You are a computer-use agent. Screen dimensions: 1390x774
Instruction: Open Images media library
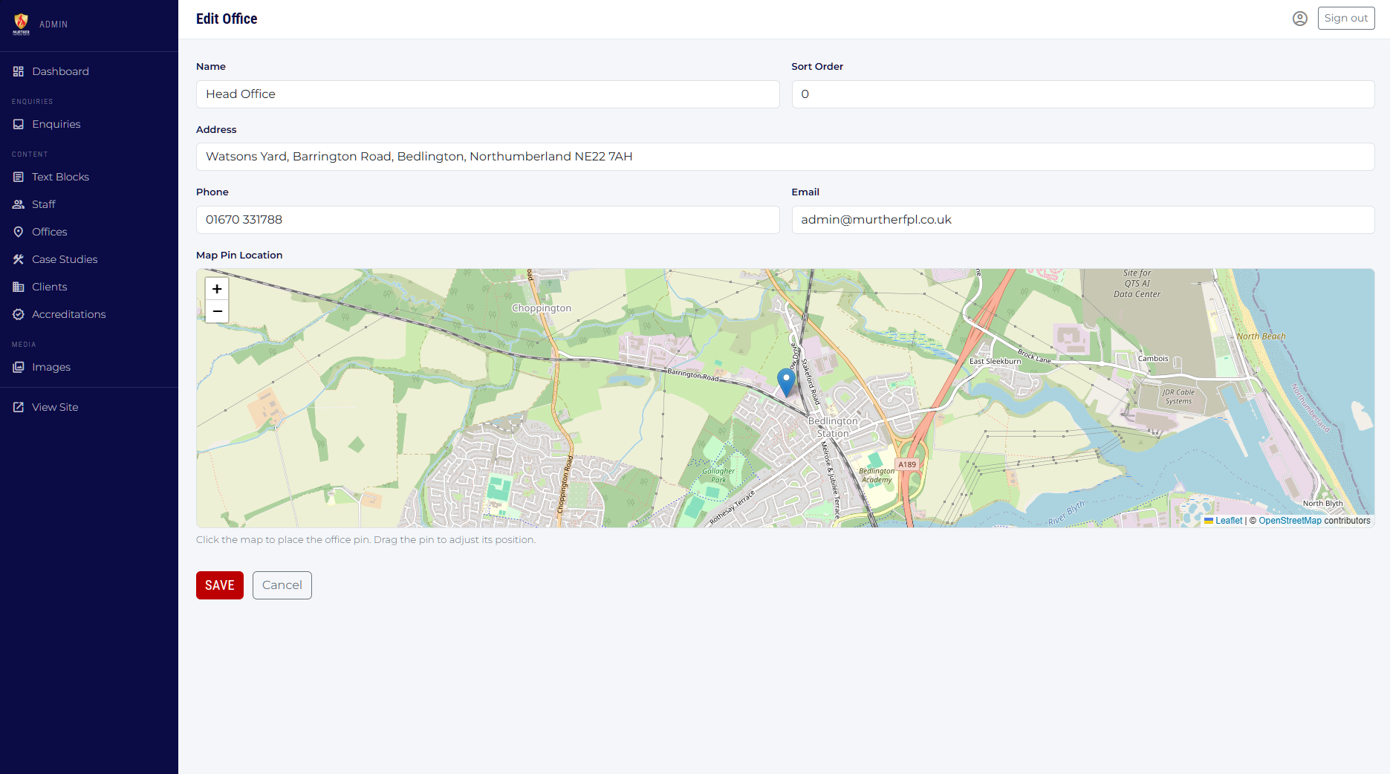51,367
